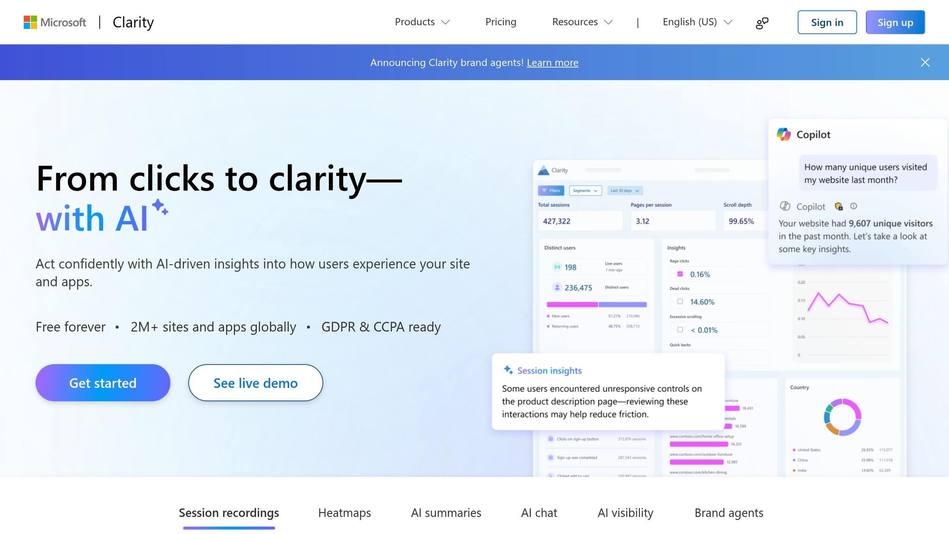Click the contact support chat icon
Screen dimensions: 949x534
(x=762, y=23)
